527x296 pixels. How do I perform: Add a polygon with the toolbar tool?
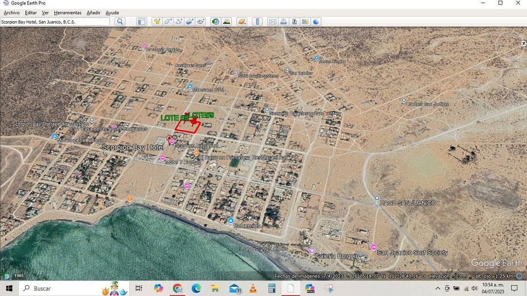click(168, 21)
